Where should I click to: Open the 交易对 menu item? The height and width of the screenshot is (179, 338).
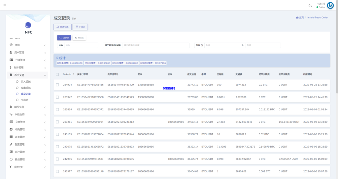pos(24,100)
